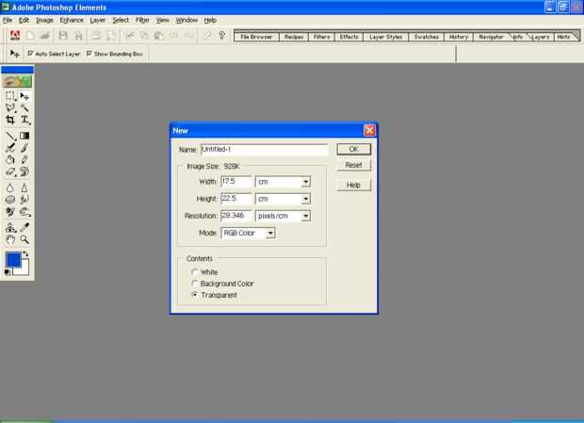Select the Zoom magnifier tool
The width and height of the screenshot is (584, 423).
[x=24, y=239]
